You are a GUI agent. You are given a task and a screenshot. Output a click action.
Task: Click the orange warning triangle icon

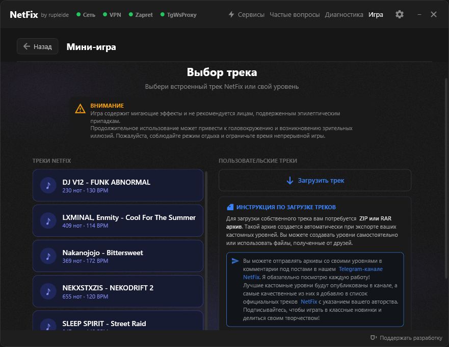click(80, 109)
